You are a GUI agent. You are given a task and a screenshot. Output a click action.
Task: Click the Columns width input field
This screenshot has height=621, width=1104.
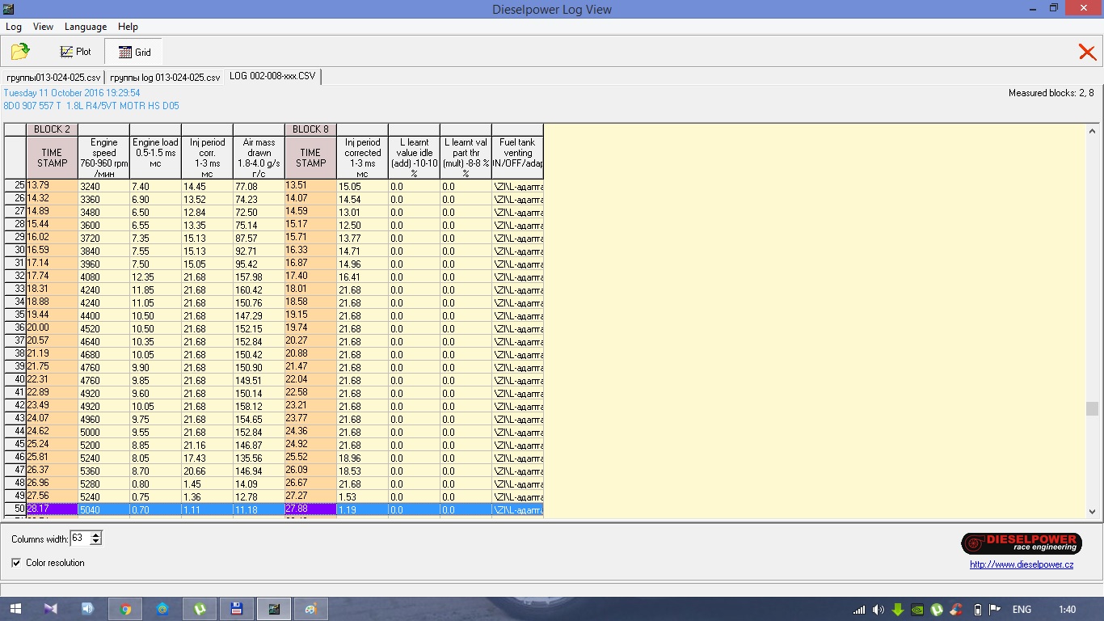click(79, 539)
